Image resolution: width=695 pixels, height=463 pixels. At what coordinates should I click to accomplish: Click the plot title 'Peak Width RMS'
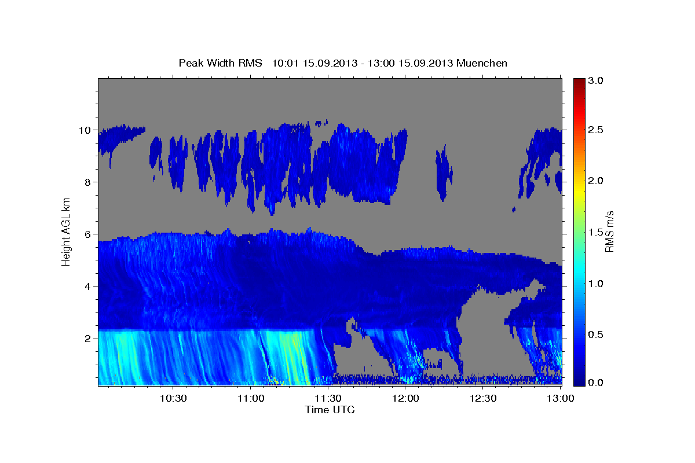(220, 63)
